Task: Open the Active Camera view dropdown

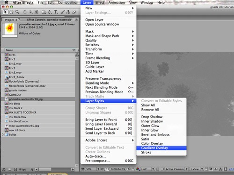Action: click(176, 169)
